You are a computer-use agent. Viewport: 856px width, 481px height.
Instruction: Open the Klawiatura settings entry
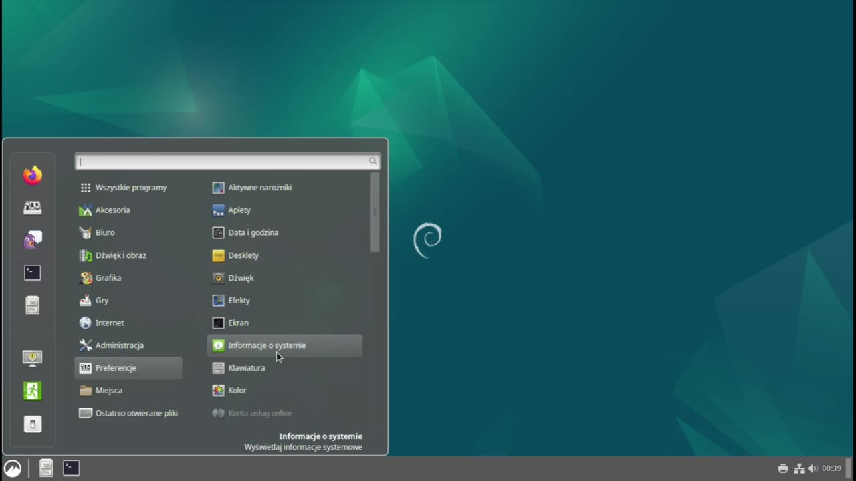[285, 368]
